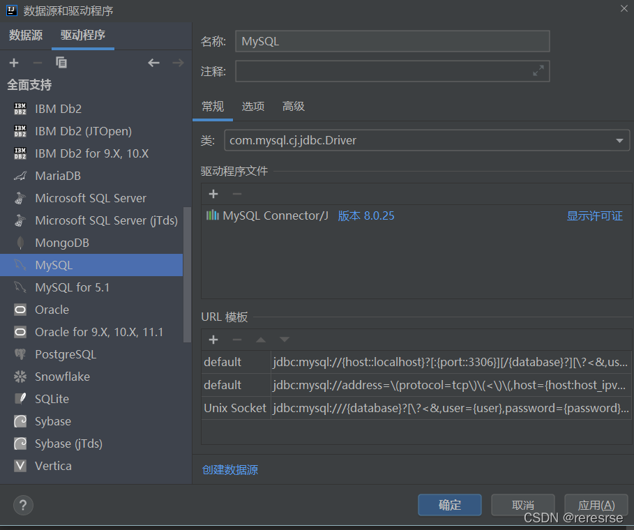634x530 pixels.
Task: Expand the comment field editor
Action: 538,70
